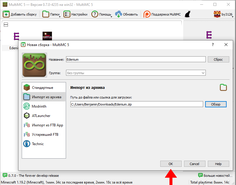Viewport: 236px width, 185px height.
Task: Click the Help button in dialog
Action: tap(218, 164)
